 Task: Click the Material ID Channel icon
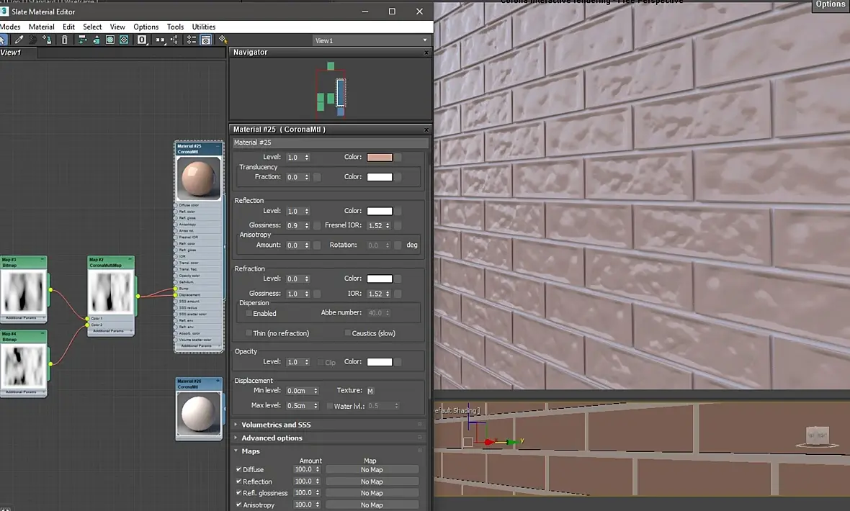pyautogui.click(x=142, y=40)
